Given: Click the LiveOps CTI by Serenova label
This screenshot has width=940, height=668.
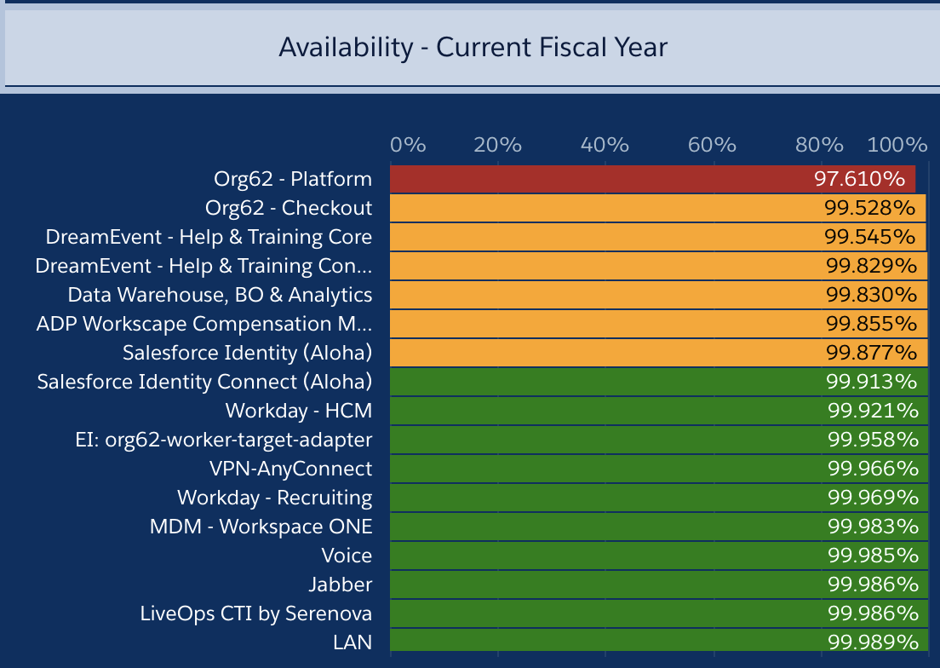Looking at the screenshot, I should pos(256,613).
